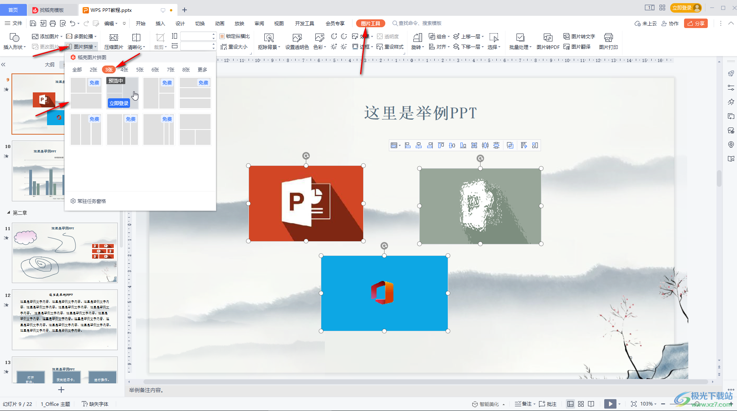Click the increase brightness sun icon
This screenshot has width=737, height=411.
(334, 47)
